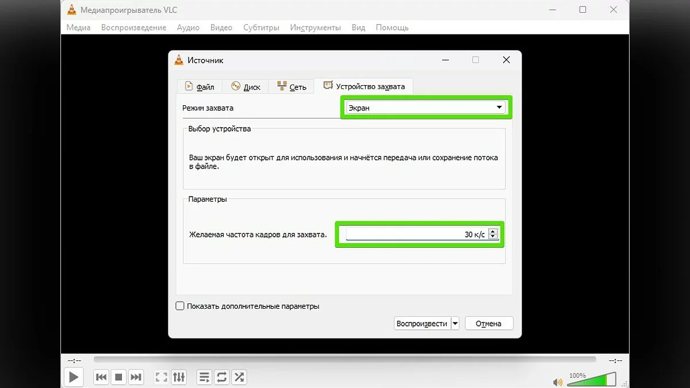Open the Субтитры menu
This screenshot has width=690, height=388.
261,27
